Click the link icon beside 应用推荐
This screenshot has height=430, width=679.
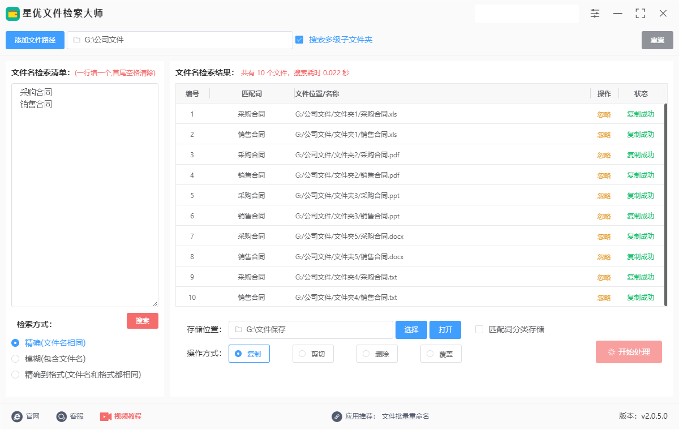click(337, 416)
